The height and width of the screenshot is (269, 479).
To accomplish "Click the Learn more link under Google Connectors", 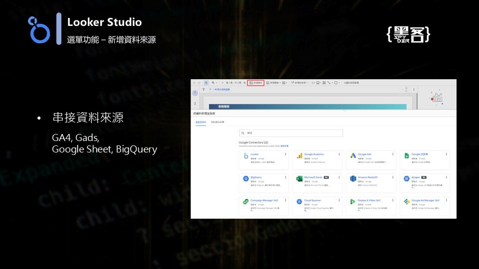I will [x=284, y=146].
